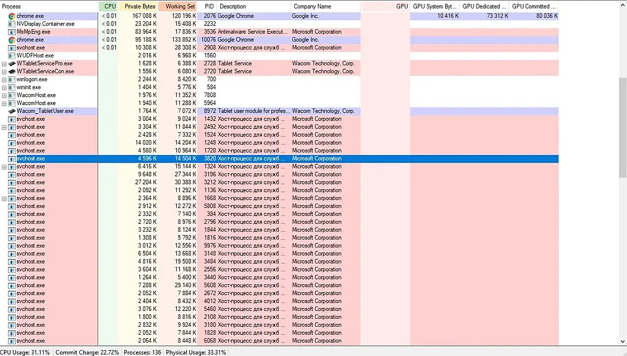Sort by the Process column header
The height and width of the screenshot is (356, 627).
pos(49,6)
